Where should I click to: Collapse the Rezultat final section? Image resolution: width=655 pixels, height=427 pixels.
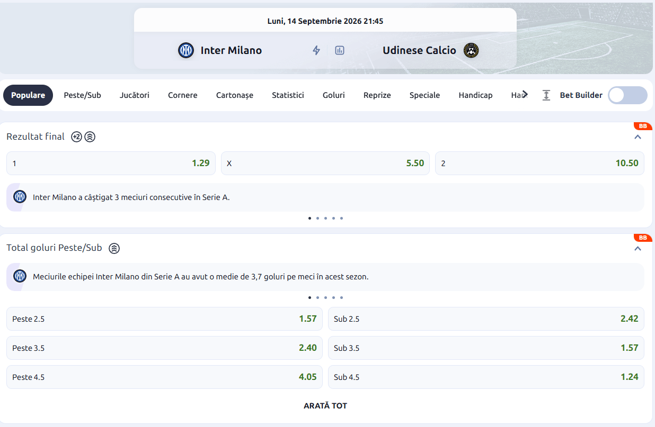[x=638, y=137]
